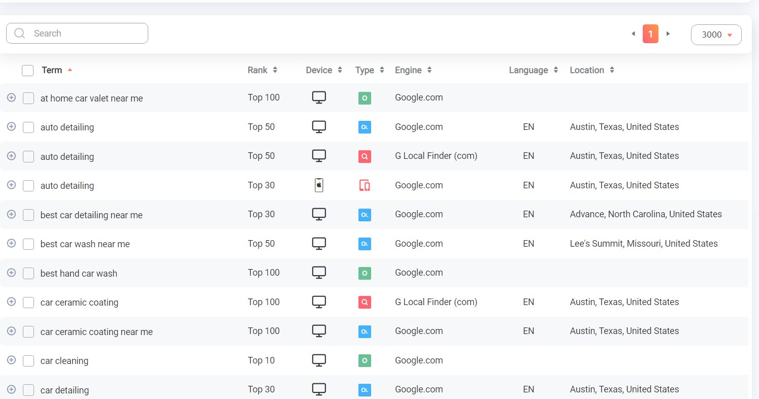Open the 3000 rows-per-page dropdown
The width and height of the screenshot is (759, 399).
(x=716, y=35)
